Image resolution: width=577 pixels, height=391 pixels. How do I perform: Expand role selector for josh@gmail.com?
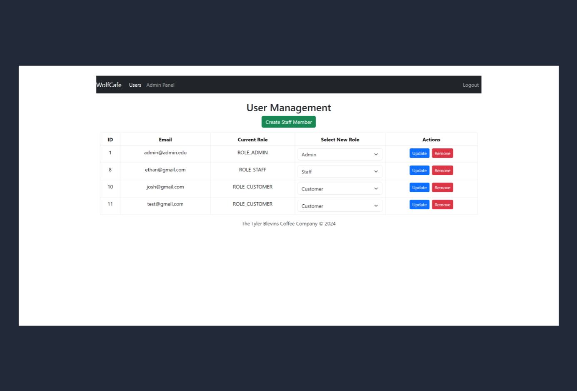(x=340, y=189)
